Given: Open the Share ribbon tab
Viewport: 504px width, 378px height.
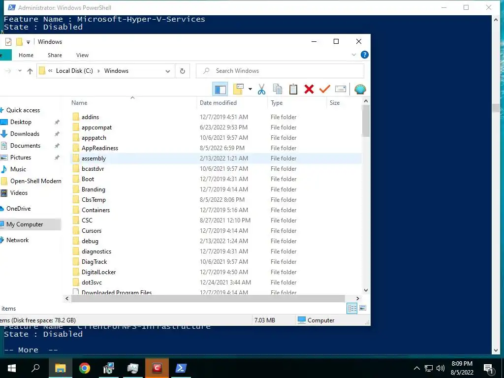Looking at the screenshot, I should coord(55,55).
